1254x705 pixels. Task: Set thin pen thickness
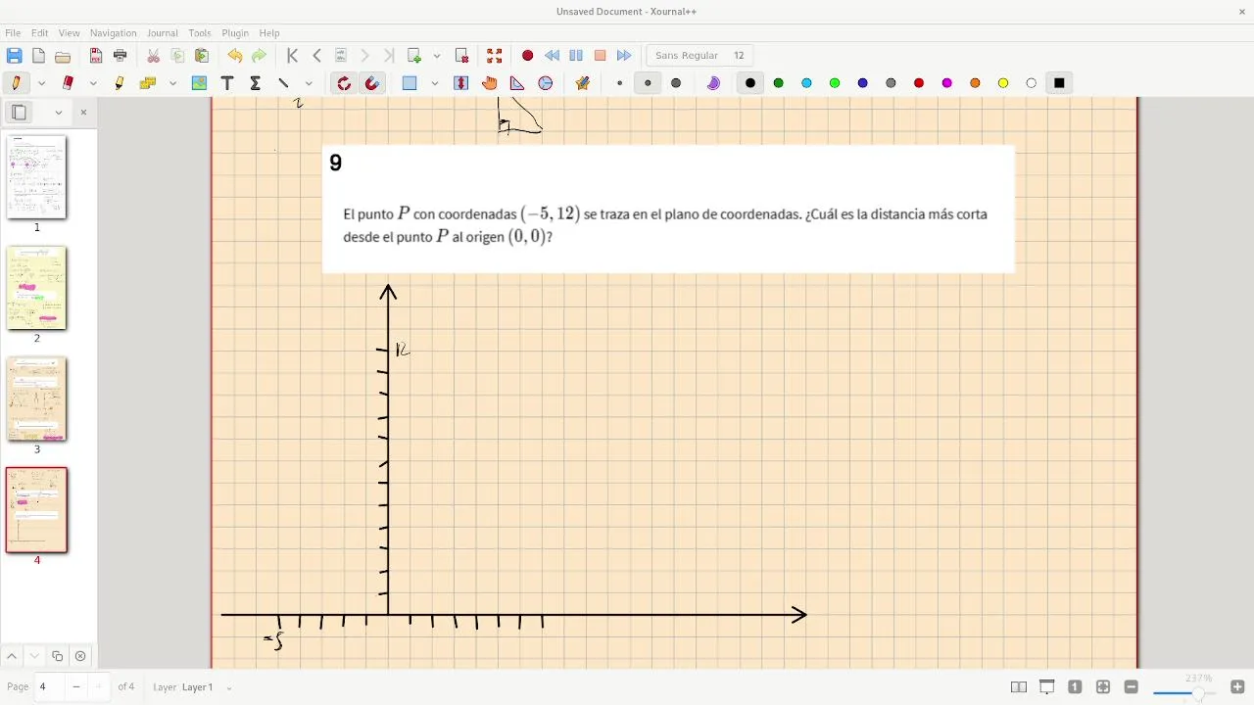[619, 83]
